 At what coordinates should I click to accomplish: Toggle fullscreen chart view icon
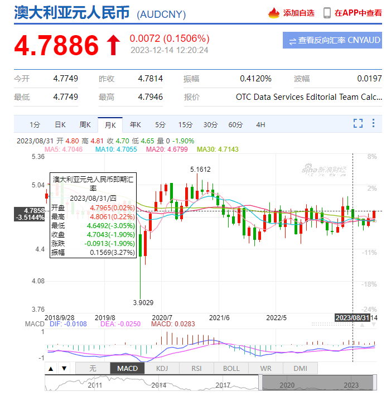[x=358, y=123]
